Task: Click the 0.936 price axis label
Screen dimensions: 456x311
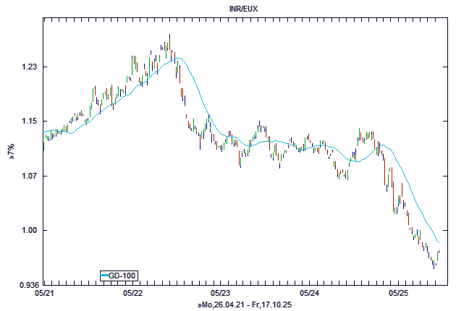Action: [25, 285]
